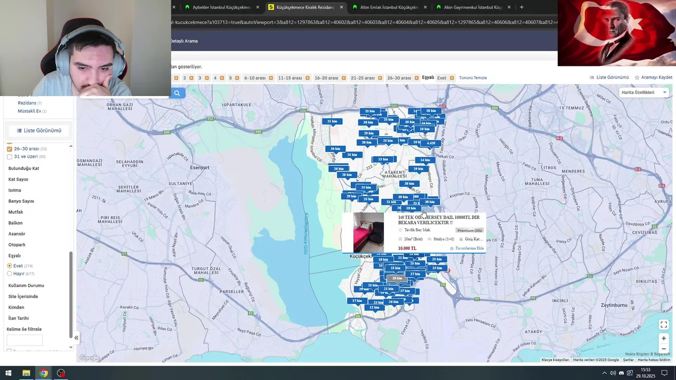Expand the 'İlan Tarihi' filter
676x380 pixels.
(18, 318)
